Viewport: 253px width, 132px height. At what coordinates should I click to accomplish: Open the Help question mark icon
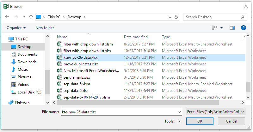click(243, 28)
